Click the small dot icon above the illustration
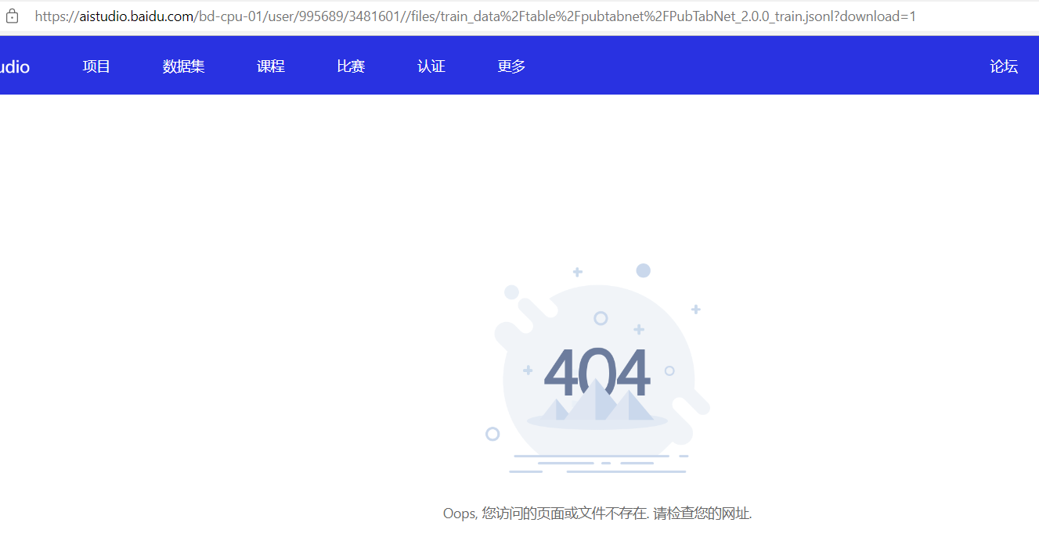 click(x=644, y=270)
